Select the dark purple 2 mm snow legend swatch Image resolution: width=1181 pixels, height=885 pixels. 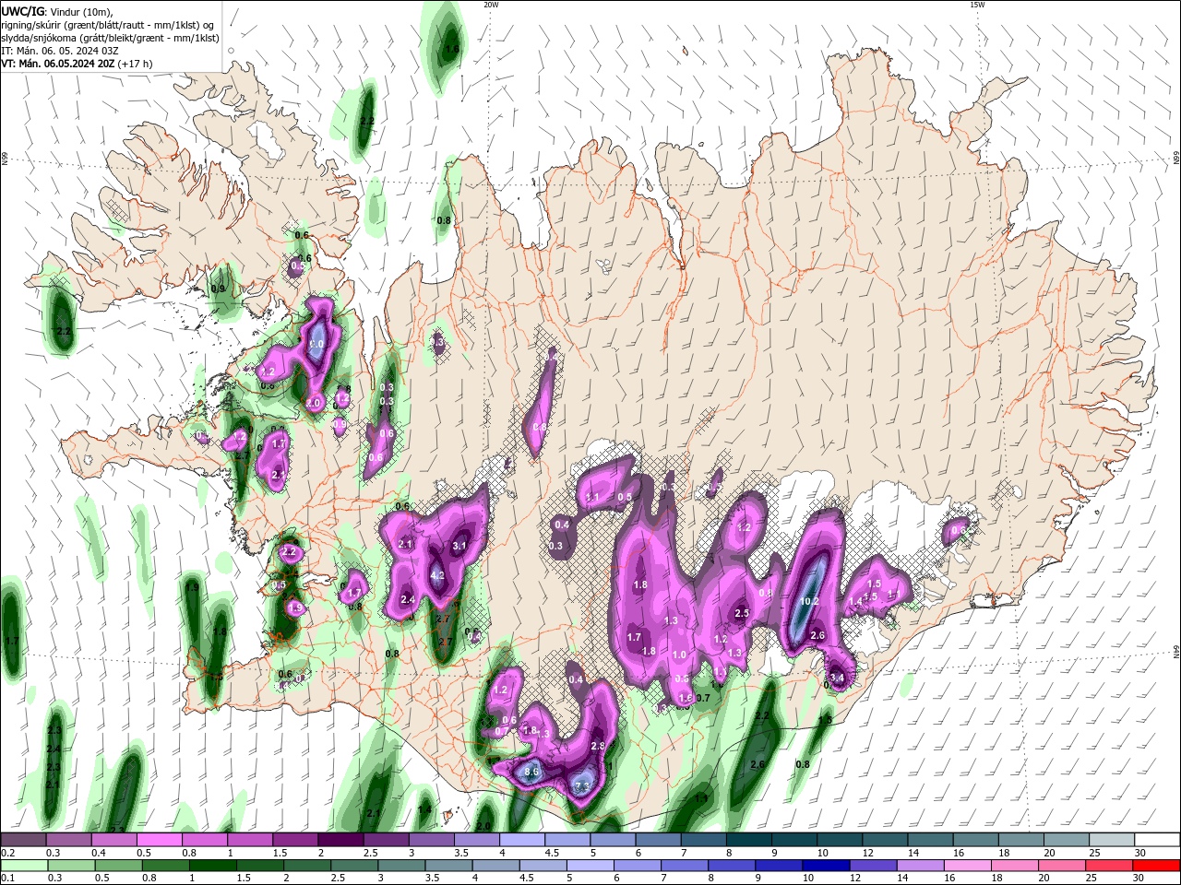click(x=340, y=840)
